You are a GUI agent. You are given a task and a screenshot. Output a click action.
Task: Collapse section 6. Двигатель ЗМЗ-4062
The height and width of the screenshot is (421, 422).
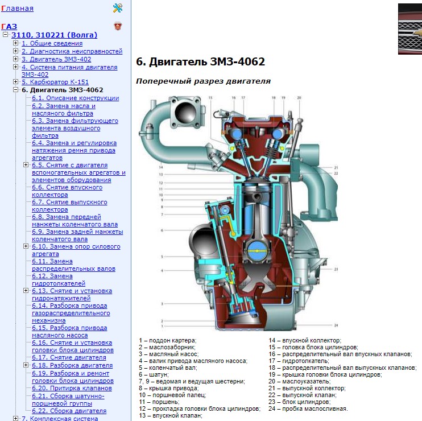click(x=15, y=90)
